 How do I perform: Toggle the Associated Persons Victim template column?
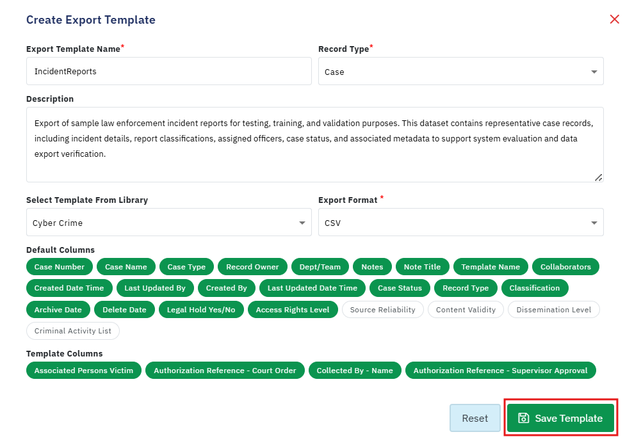tap(84, 370)
